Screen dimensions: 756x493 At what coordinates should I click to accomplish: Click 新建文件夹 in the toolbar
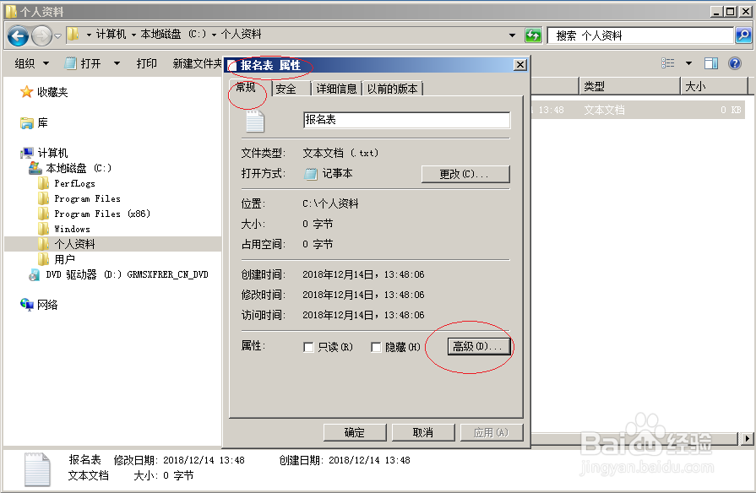pos(198,63)
